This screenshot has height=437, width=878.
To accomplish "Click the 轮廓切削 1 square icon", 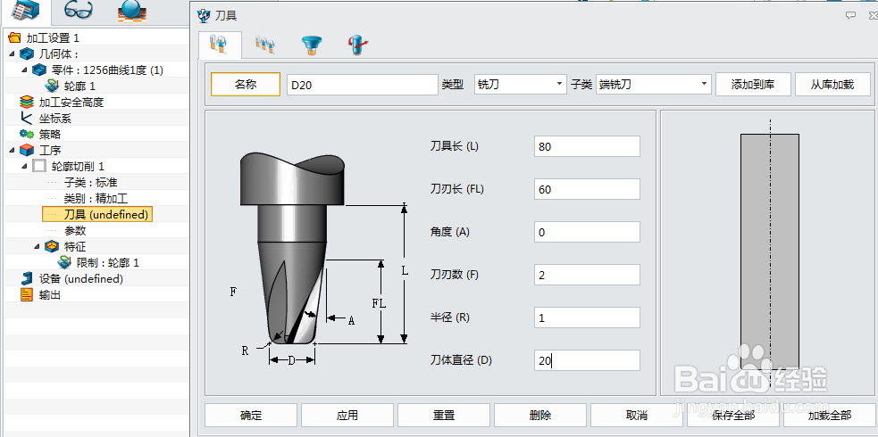I will click(38, 166).
